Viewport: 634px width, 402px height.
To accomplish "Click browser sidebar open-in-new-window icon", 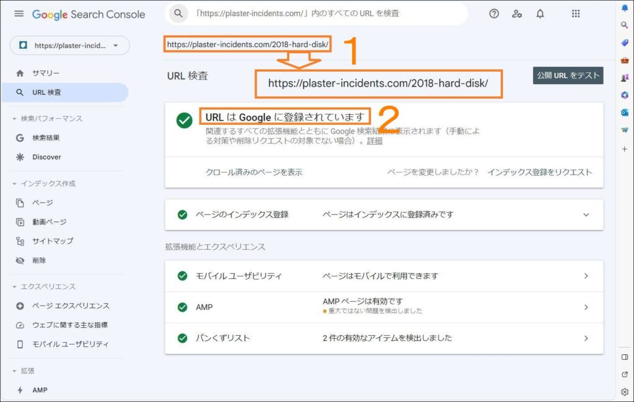I will point(625,375).
